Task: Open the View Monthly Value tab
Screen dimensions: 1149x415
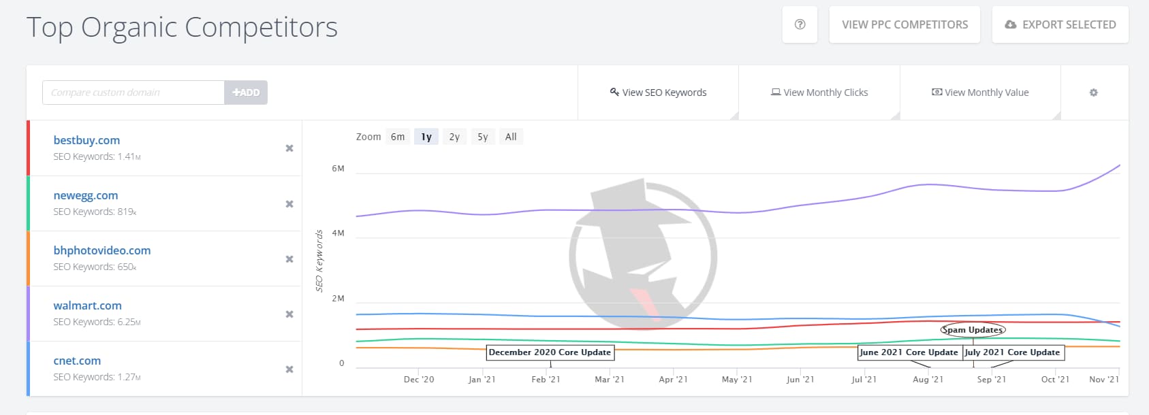Action: tap(980, 93)
